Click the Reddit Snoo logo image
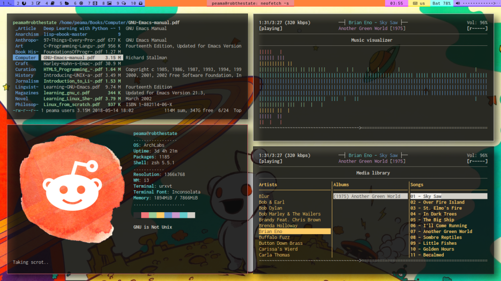Screen dimensions: 501x281 click(72, 188)
